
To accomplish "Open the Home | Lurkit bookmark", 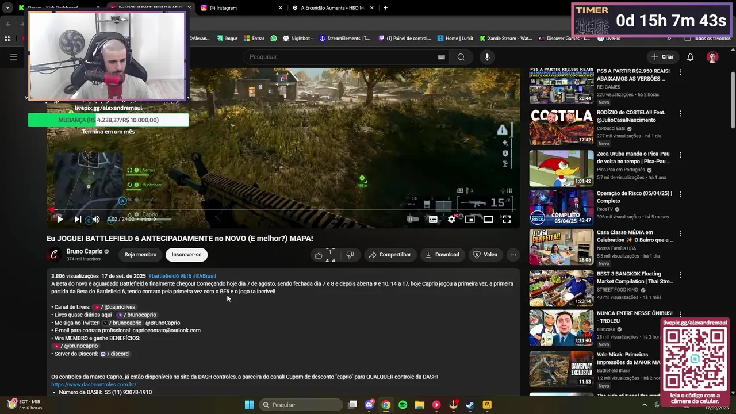I will point(455,39).
